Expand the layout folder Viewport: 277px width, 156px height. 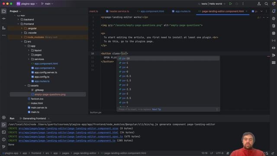coord(29,50)
